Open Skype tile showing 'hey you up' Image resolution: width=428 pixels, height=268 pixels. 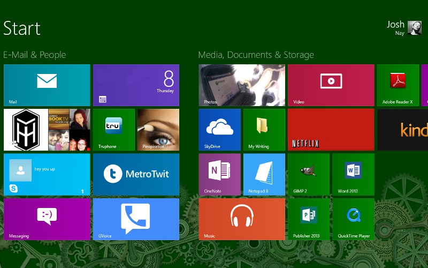(47, 175)
